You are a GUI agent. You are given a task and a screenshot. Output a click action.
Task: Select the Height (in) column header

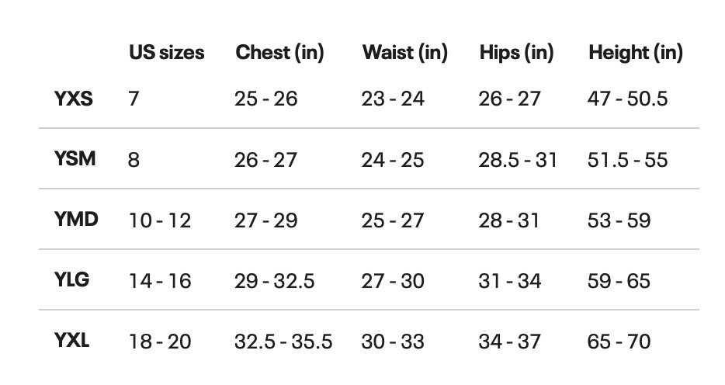point(636,53)
